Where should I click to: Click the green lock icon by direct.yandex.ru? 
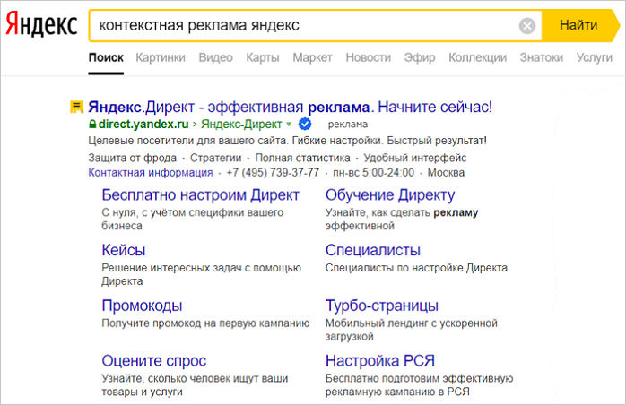click(92, 125)
